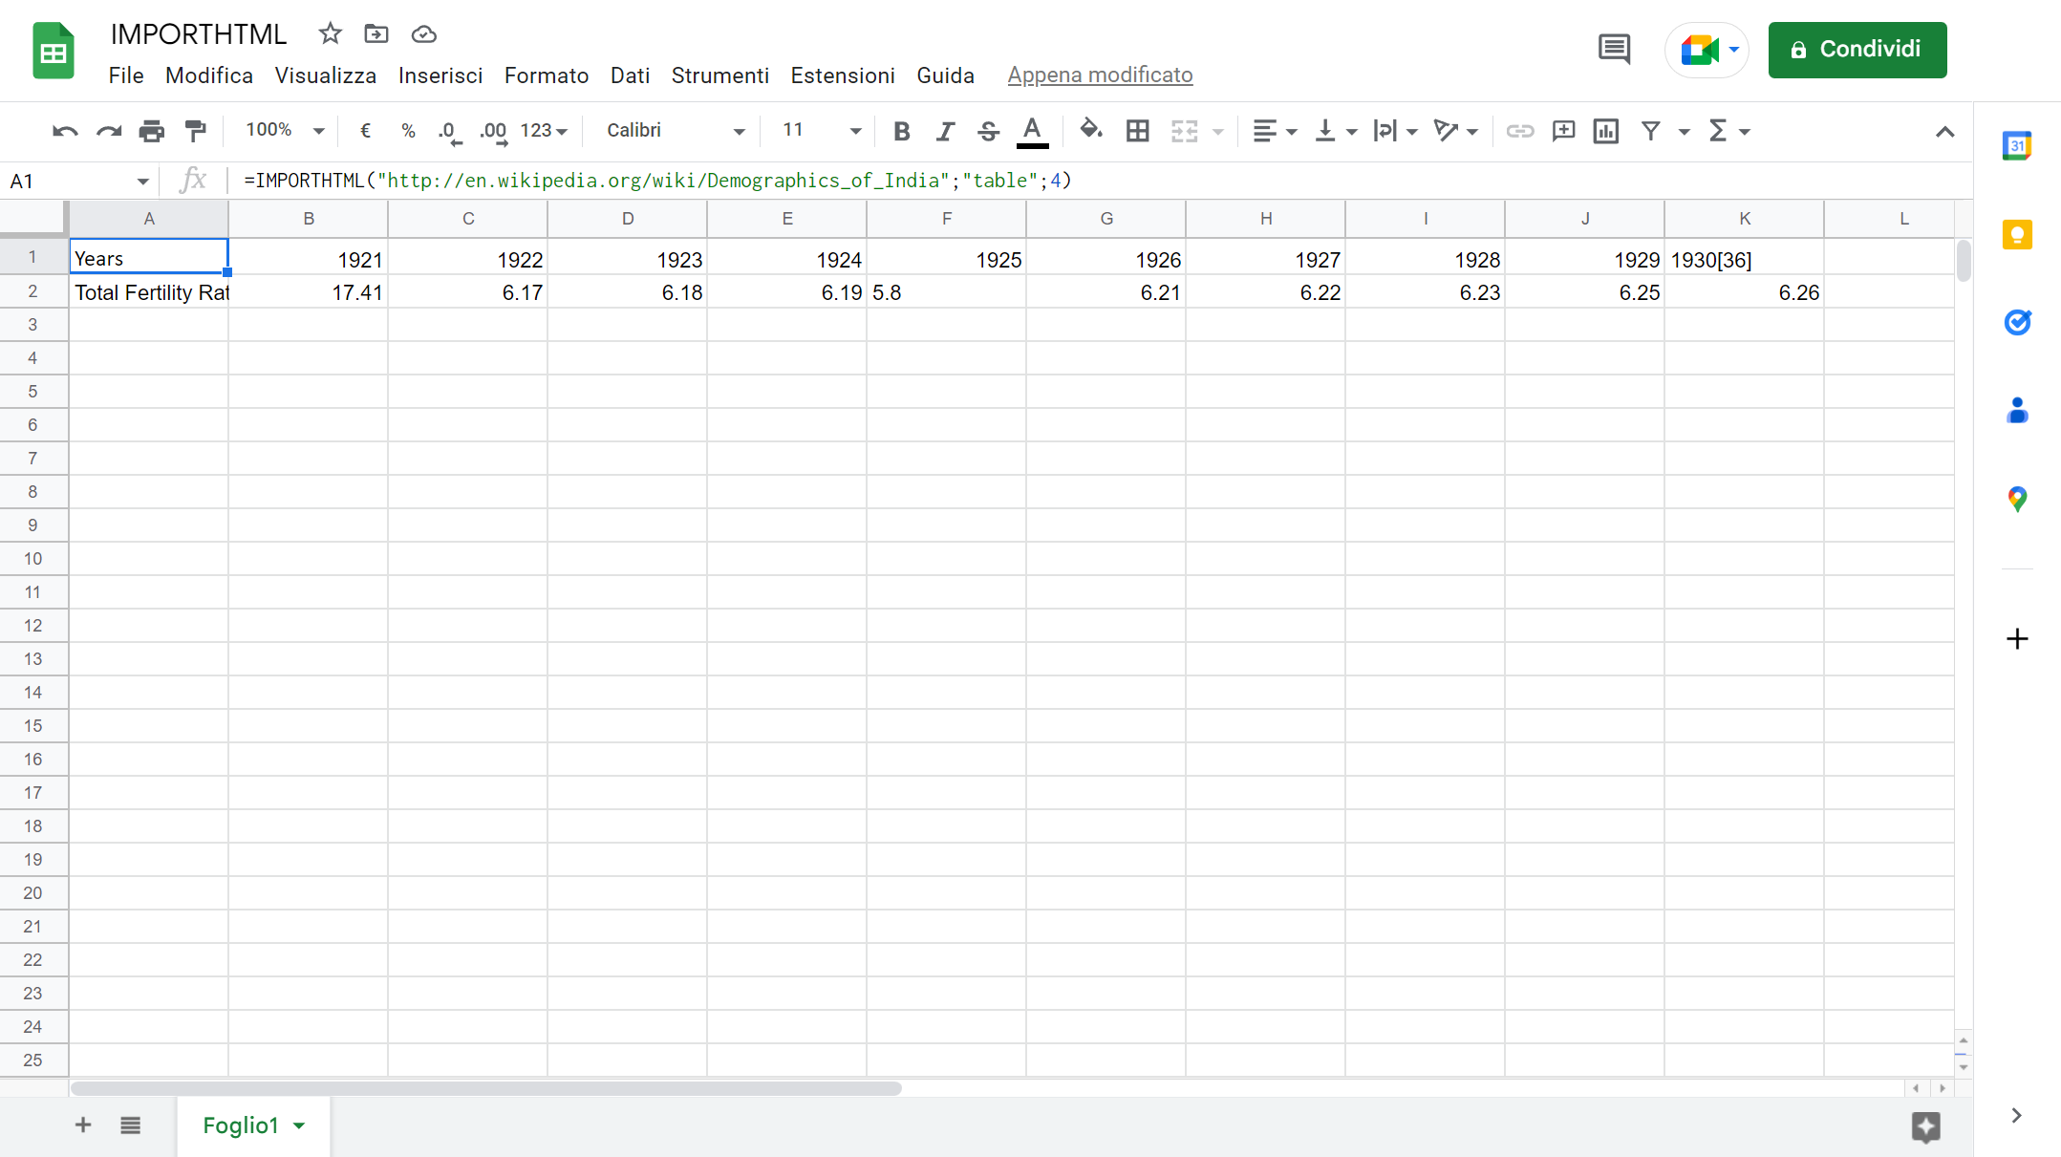Open Google Keep from side panel
The height and width of the screenshot is (1157, 2061).
click(x=2017, y=234)
